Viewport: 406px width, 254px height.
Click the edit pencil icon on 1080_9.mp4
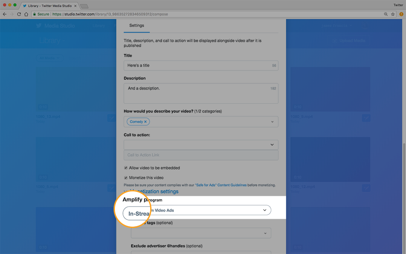pyautogui.click(x=366, y=118)
